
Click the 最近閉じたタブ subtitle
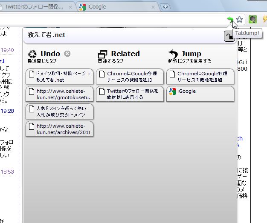[42, 61]
